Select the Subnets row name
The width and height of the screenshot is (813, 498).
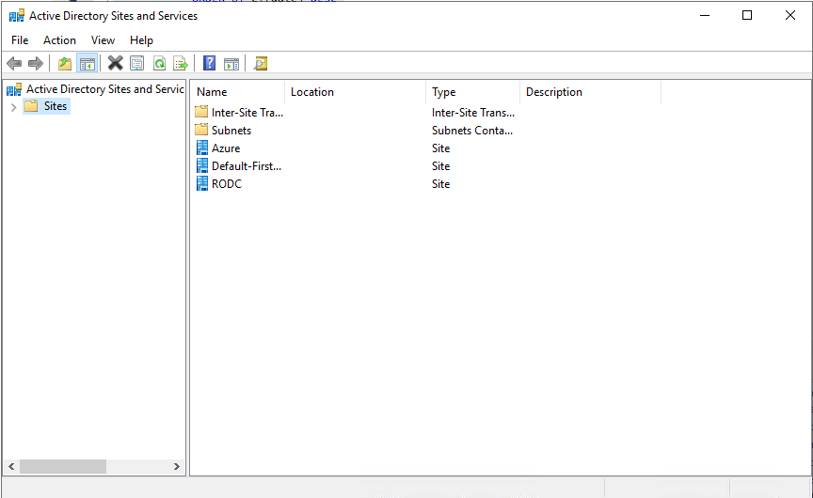[231, 131]
